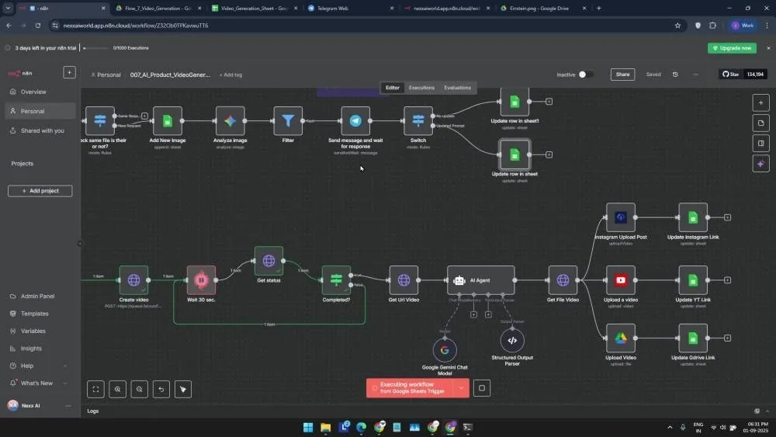
Task: Zoom in on the canvas
Action: point(117,389)
